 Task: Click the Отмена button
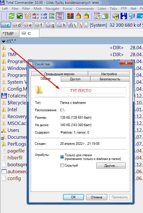tap(97, 197)
